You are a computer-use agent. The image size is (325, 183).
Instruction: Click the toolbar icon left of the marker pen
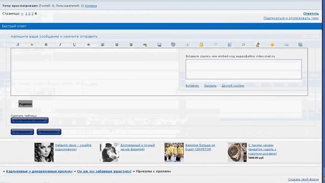[x=244, y=45]
